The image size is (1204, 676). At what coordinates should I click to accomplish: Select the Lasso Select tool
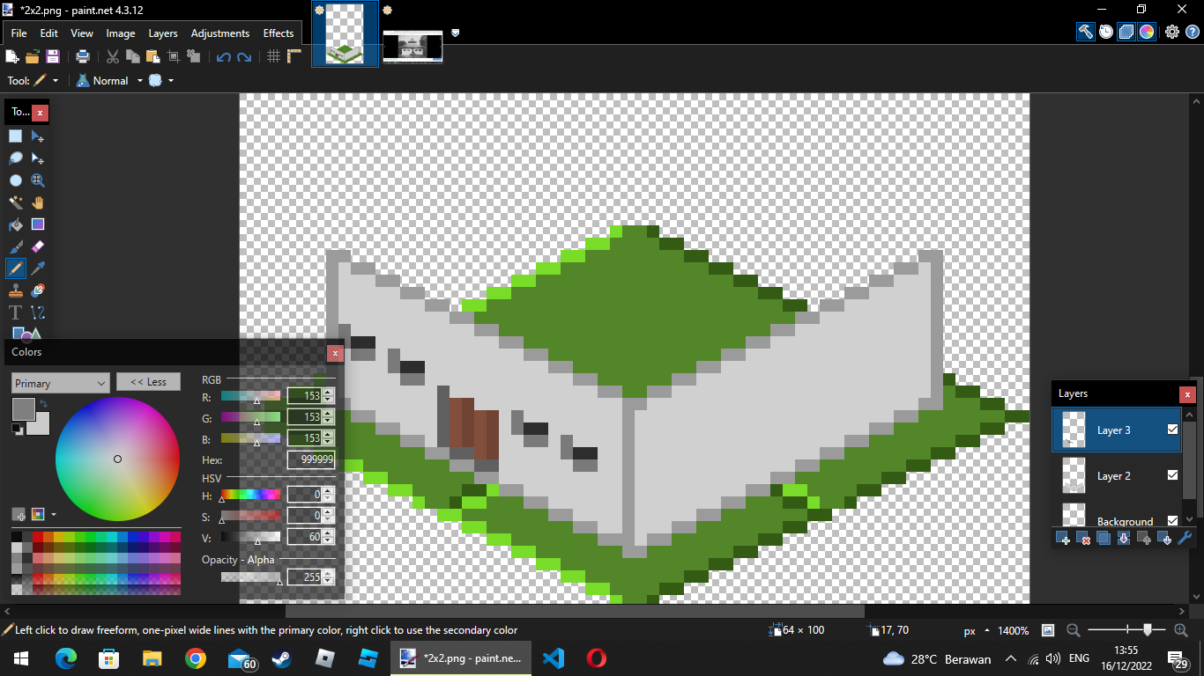(16, 158)
